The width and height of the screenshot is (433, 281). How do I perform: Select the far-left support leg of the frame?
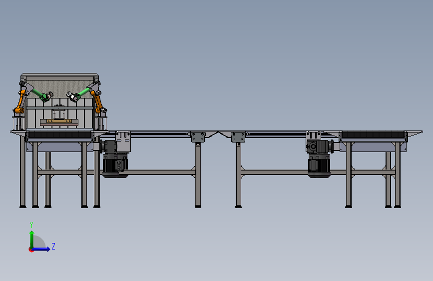22,171
